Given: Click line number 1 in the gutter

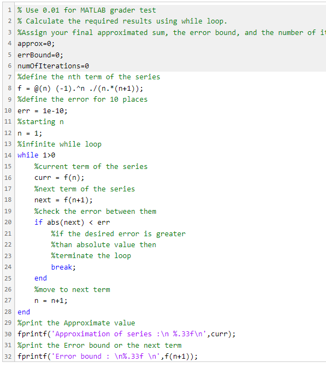Looking at the screenshot, I should pos(9,10).
